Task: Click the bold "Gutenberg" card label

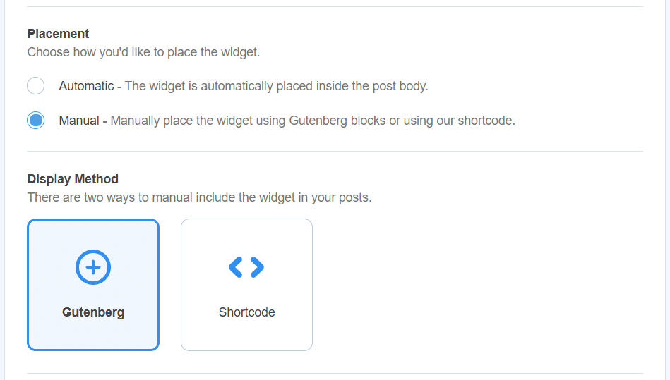Action: coord(93,312)
